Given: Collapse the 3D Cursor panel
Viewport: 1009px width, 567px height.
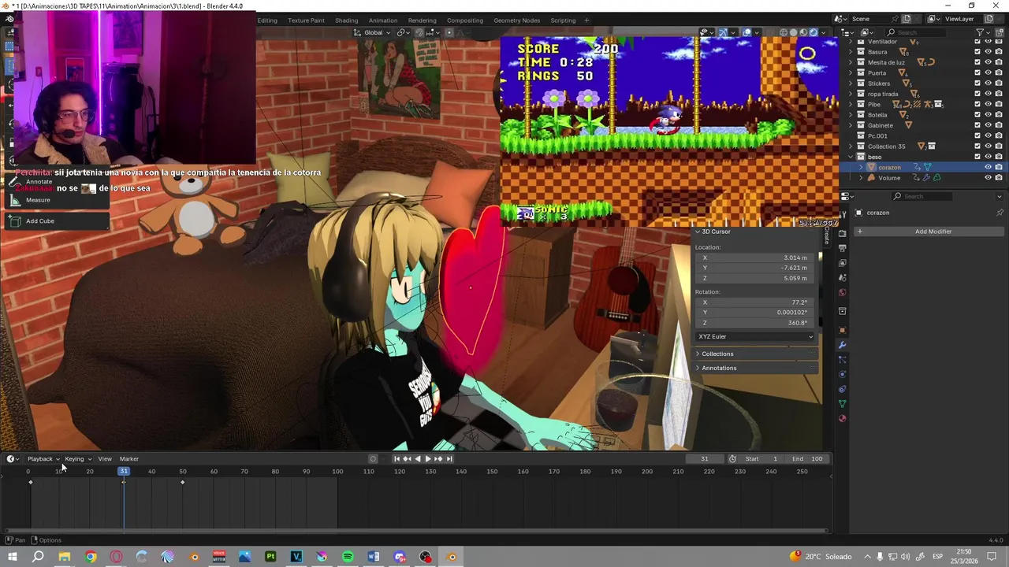Looking at the screenshot, I should point(698,232).
